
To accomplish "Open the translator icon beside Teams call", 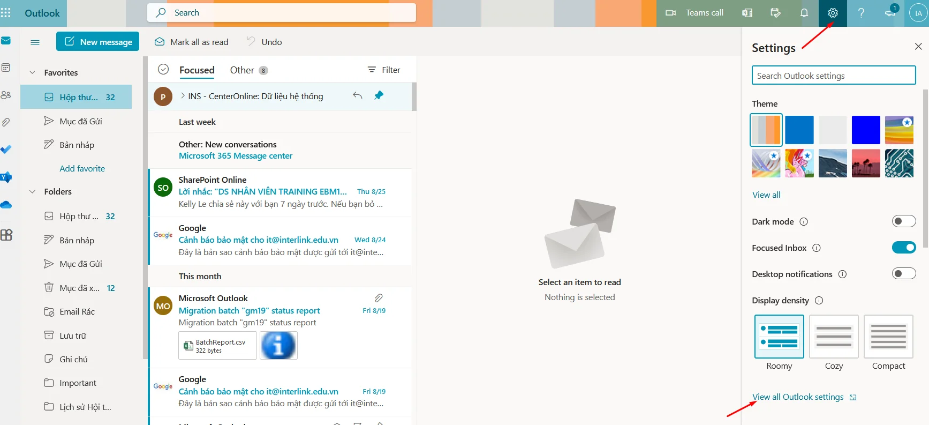I will click(x=747, y=13).
